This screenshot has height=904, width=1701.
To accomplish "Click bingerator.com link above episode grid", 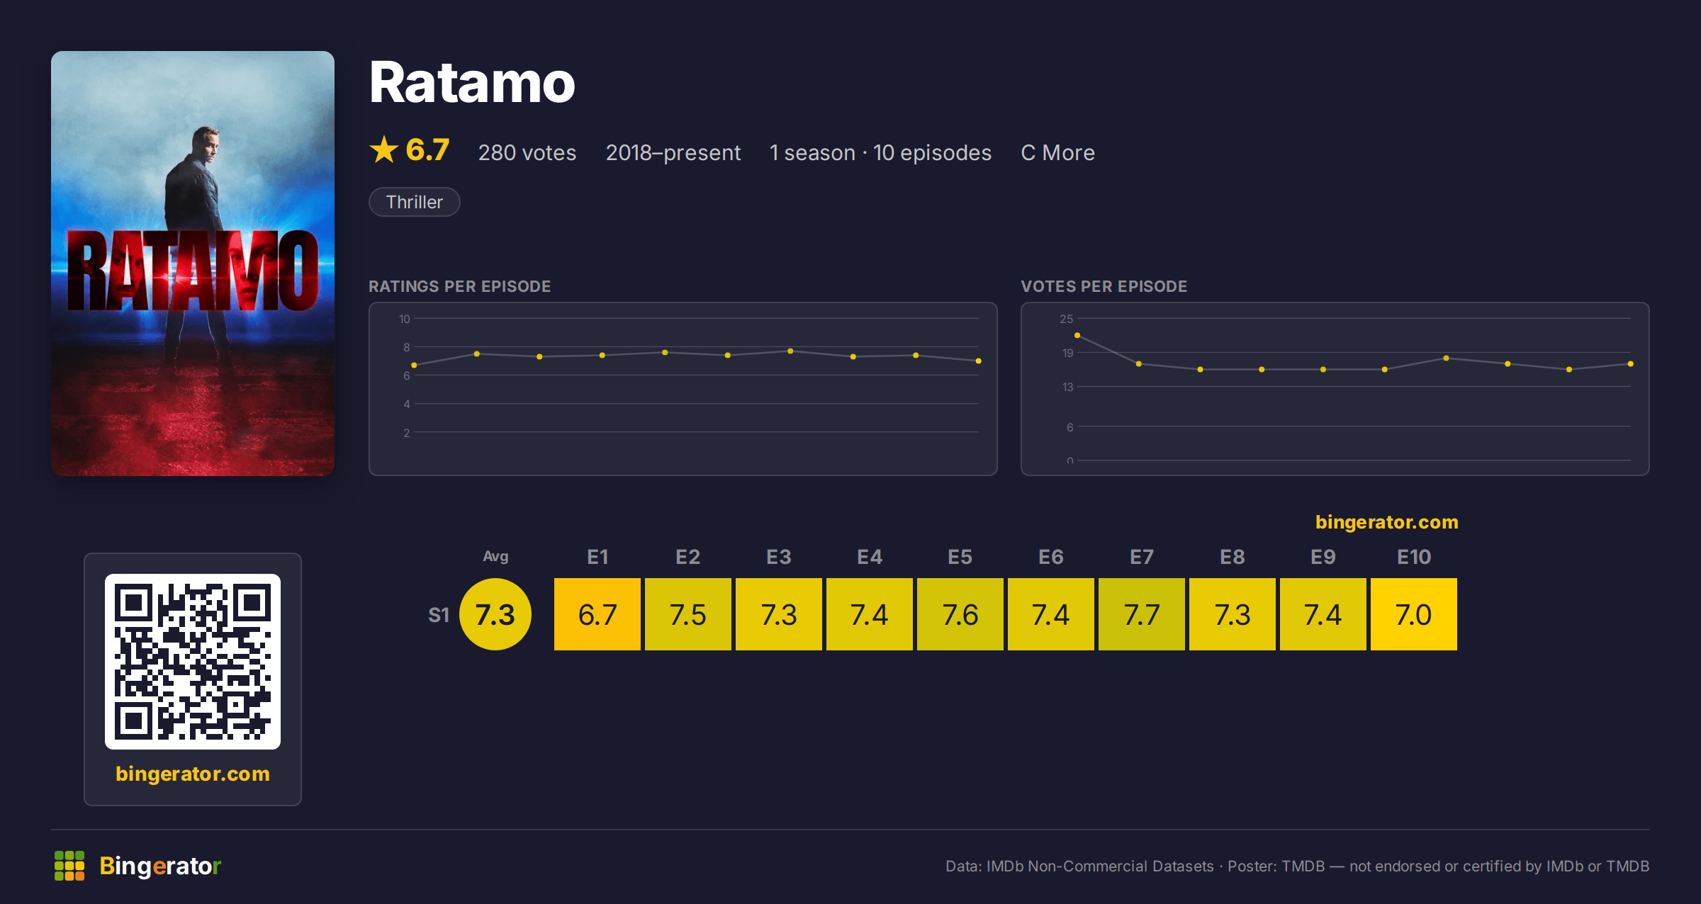I will pos(1387,522).
